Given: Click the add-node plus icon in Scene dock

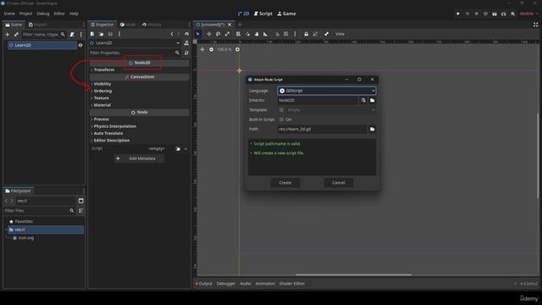Looking at the screenshot, I should pyautogui.click(x=8, y=34).
